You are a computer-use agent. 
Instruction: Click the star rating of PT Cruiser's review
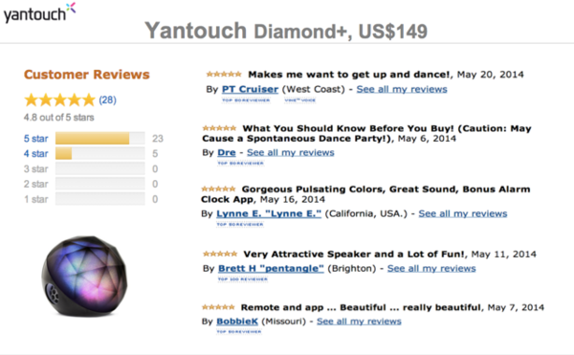pos(224,75)
